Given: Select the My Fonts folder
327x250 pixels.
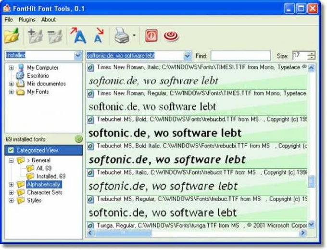Looking at the screenshot, I should click(38, 92).
